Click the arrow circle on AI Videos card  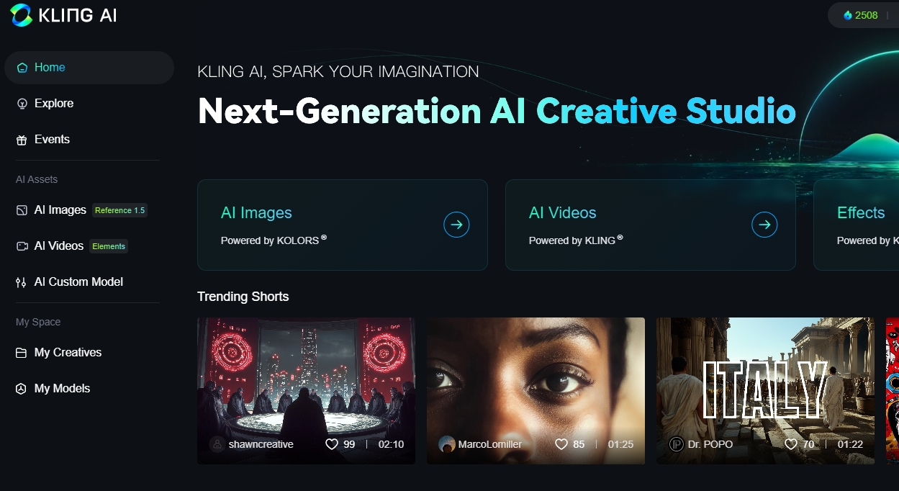coord(764,225)
